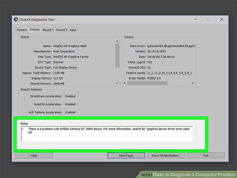Click Save All Information button
237x178 pixels.
pos(166,156)
